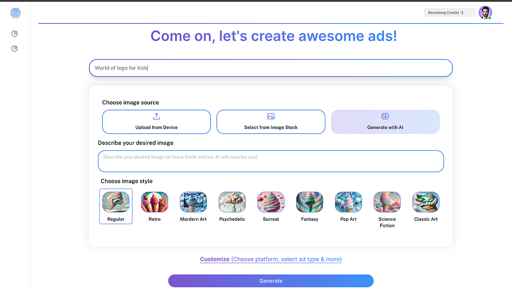Click the Remaining Credits badge

point(449,13)
